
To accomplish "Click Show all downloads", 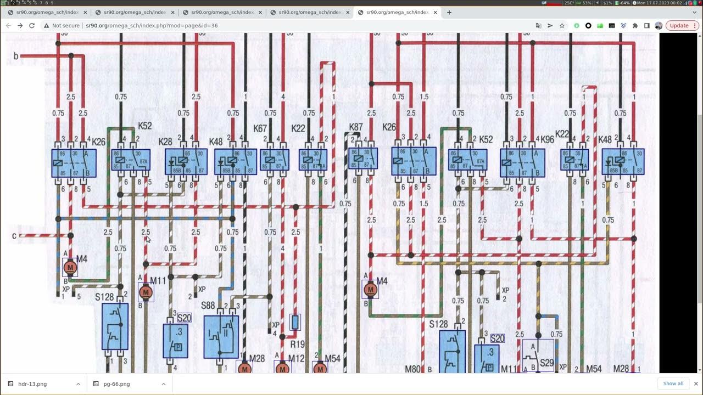I will [x=673, y=383].
